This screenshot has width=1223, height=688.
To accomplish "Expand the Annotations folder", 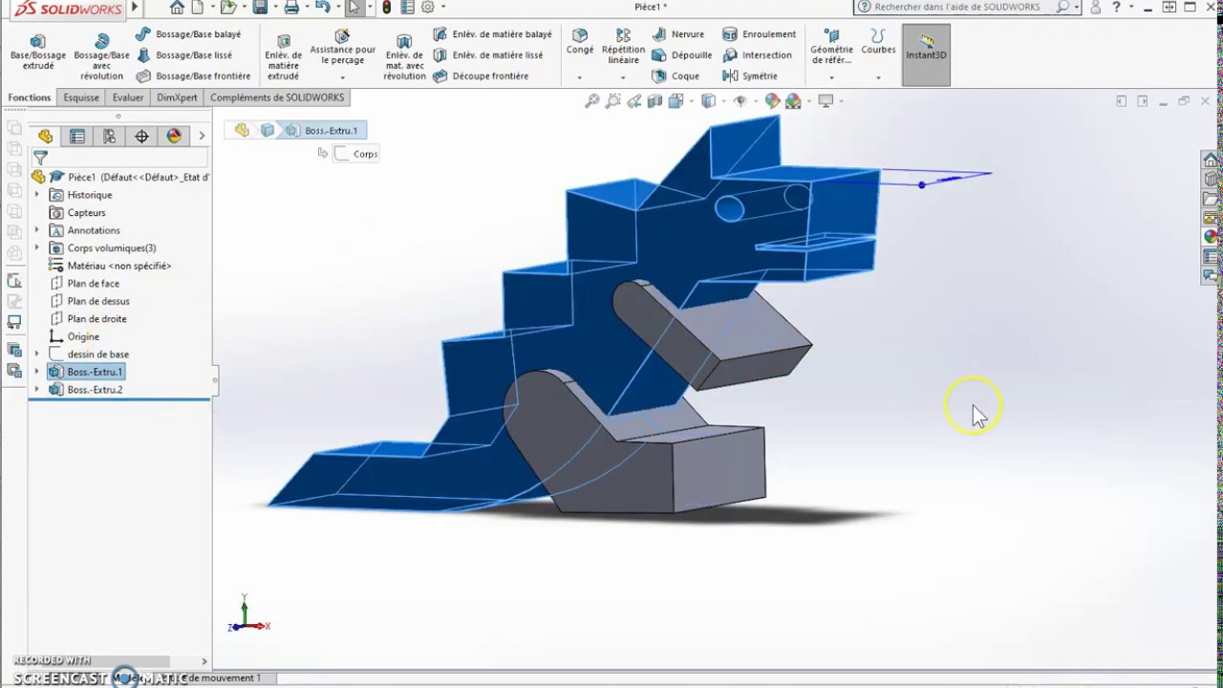I will (37, 230).
